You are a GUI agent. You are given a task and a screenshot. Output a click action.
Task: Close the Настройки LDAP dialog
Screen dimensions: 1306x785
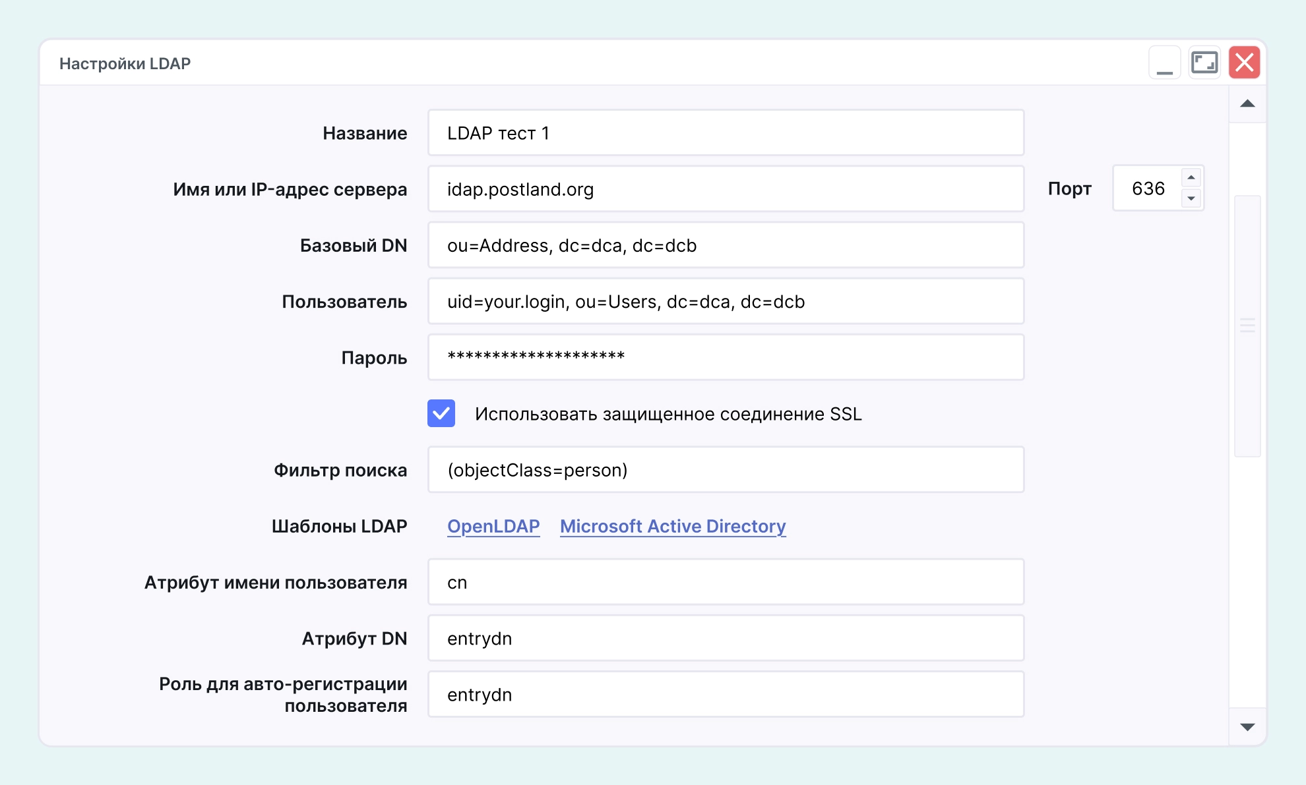pos(1245,63)
